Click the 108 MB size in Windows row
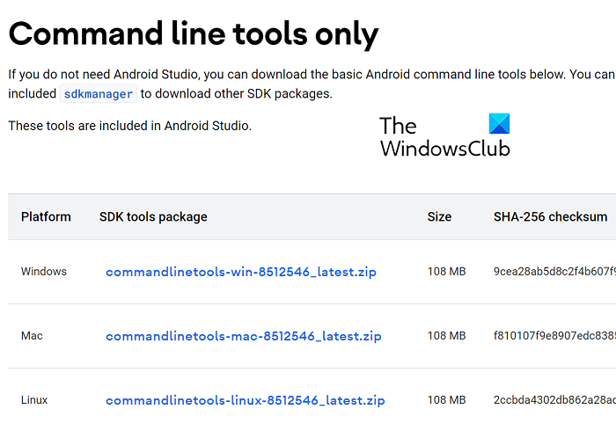Screen dimensions: 616x431 click(446, 272)
